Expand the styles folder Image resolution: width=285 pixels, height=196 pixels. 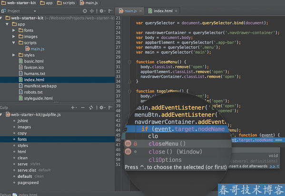14,55
